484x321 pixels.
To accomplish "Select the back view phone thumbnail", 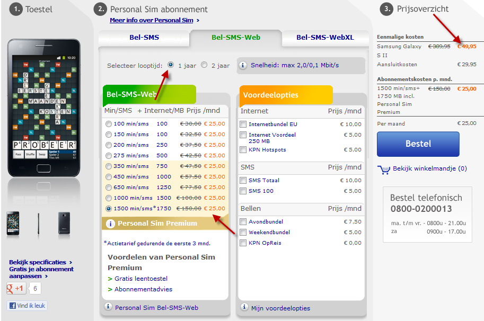I will (64, 223).
